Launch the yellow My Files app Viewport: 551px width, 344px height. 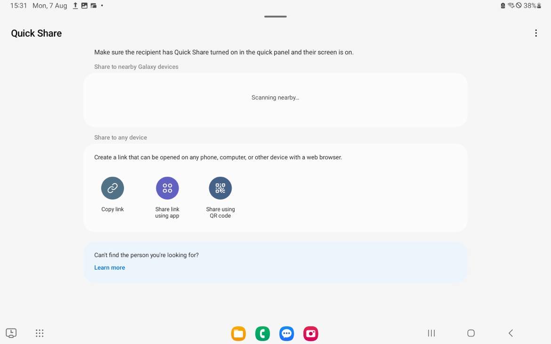[238, 334]
